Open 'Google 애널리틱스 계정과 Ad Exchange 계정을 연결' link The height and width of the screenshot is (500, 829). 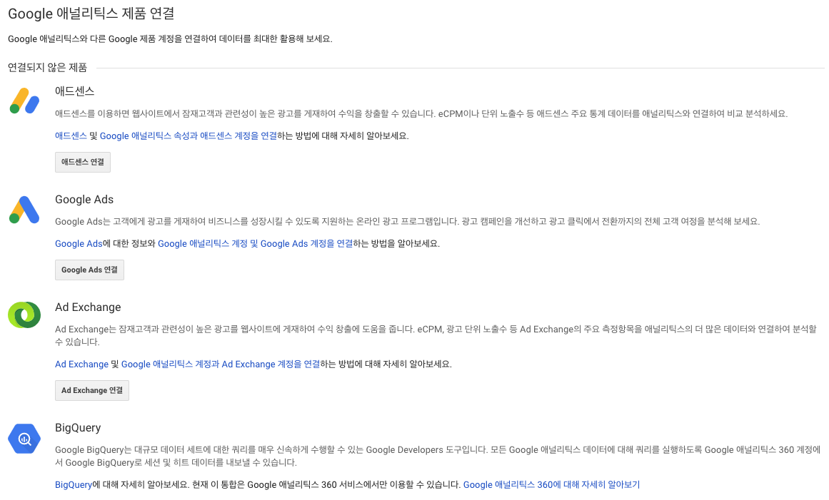coord(221,364)
